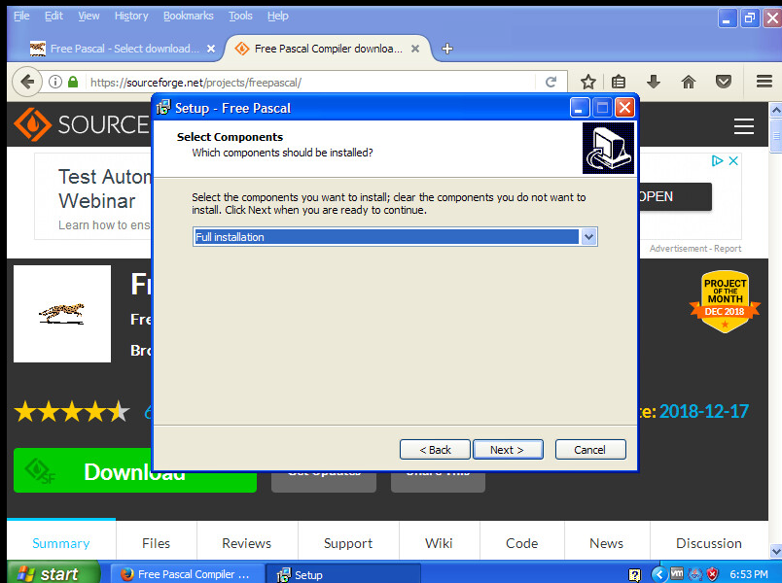
Task: Click the setup icon in dialog title bar
Action: coord(163,107)
